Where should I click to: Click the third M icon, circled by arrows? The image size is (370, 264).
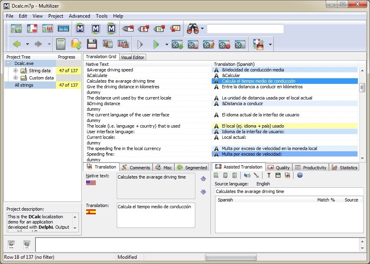point(112,28)
